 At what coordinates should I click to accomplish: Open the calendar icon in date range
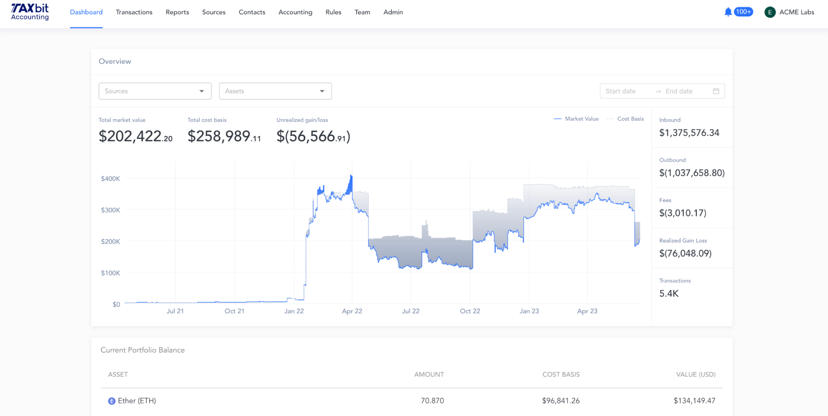point(716,91)
